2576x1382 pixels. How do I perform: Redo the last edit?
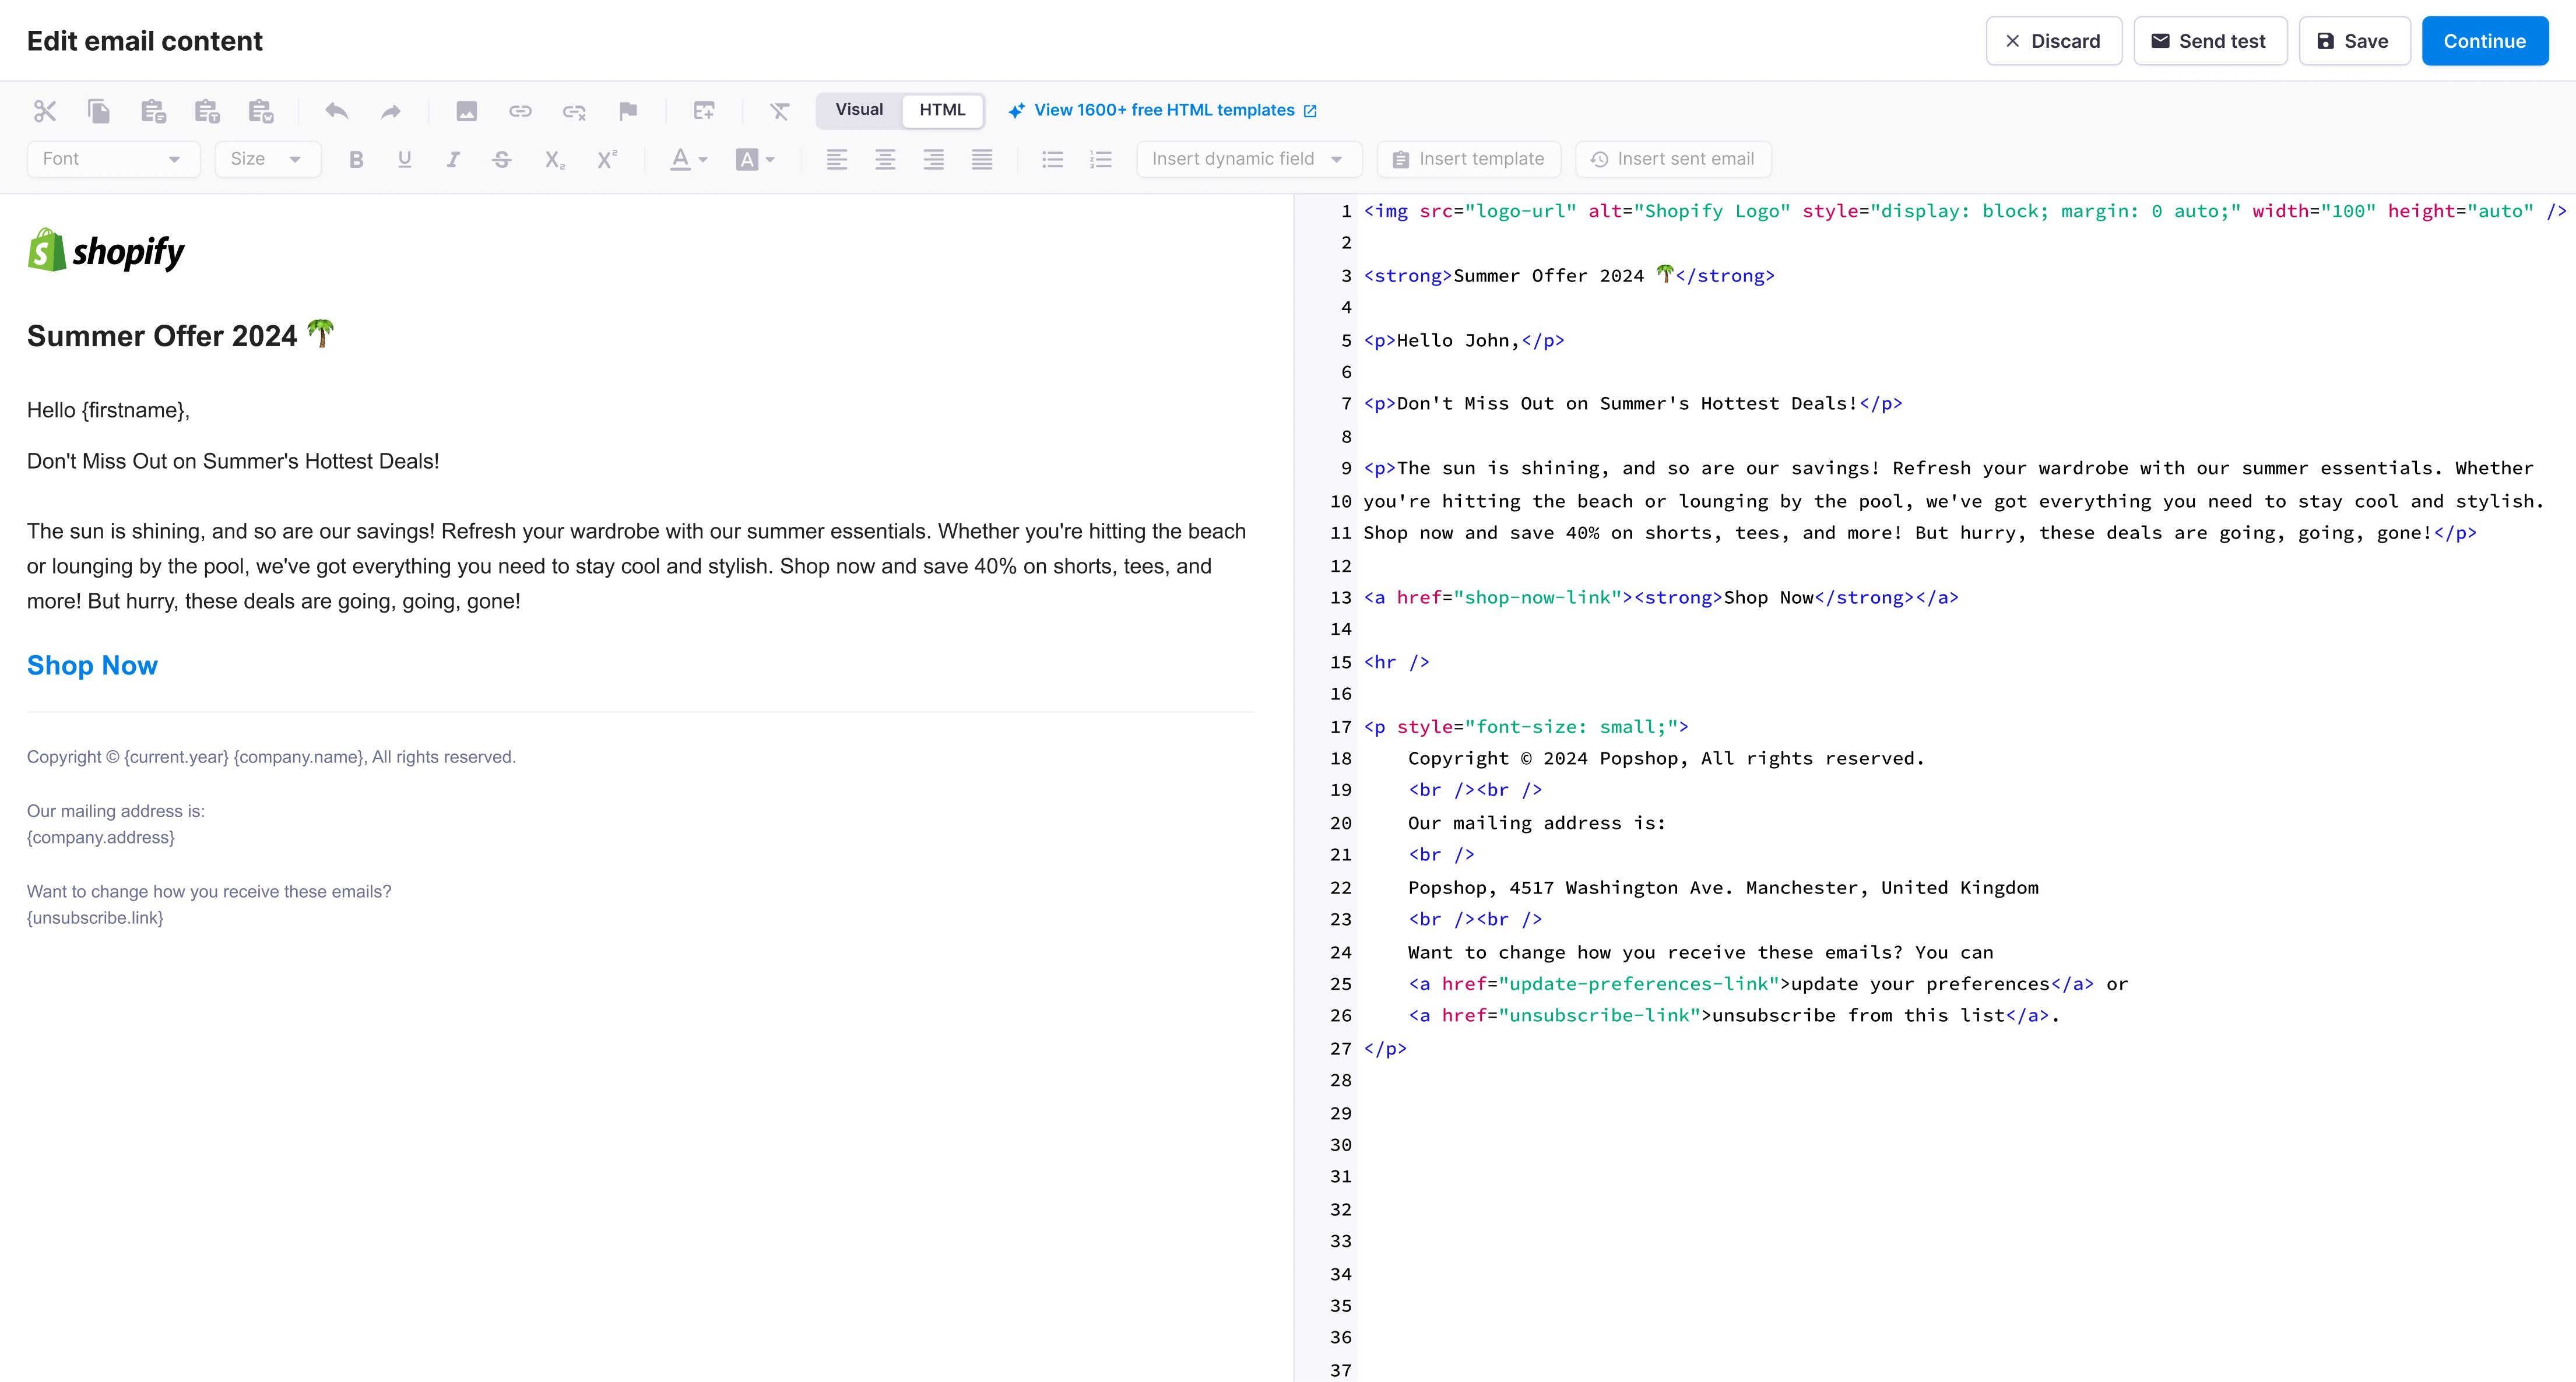click(391, 111)
